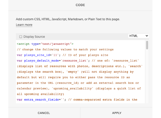161x118 pixels.
Task: Click the code editor scrollbar thumb
Action: (x=147, y=45)
